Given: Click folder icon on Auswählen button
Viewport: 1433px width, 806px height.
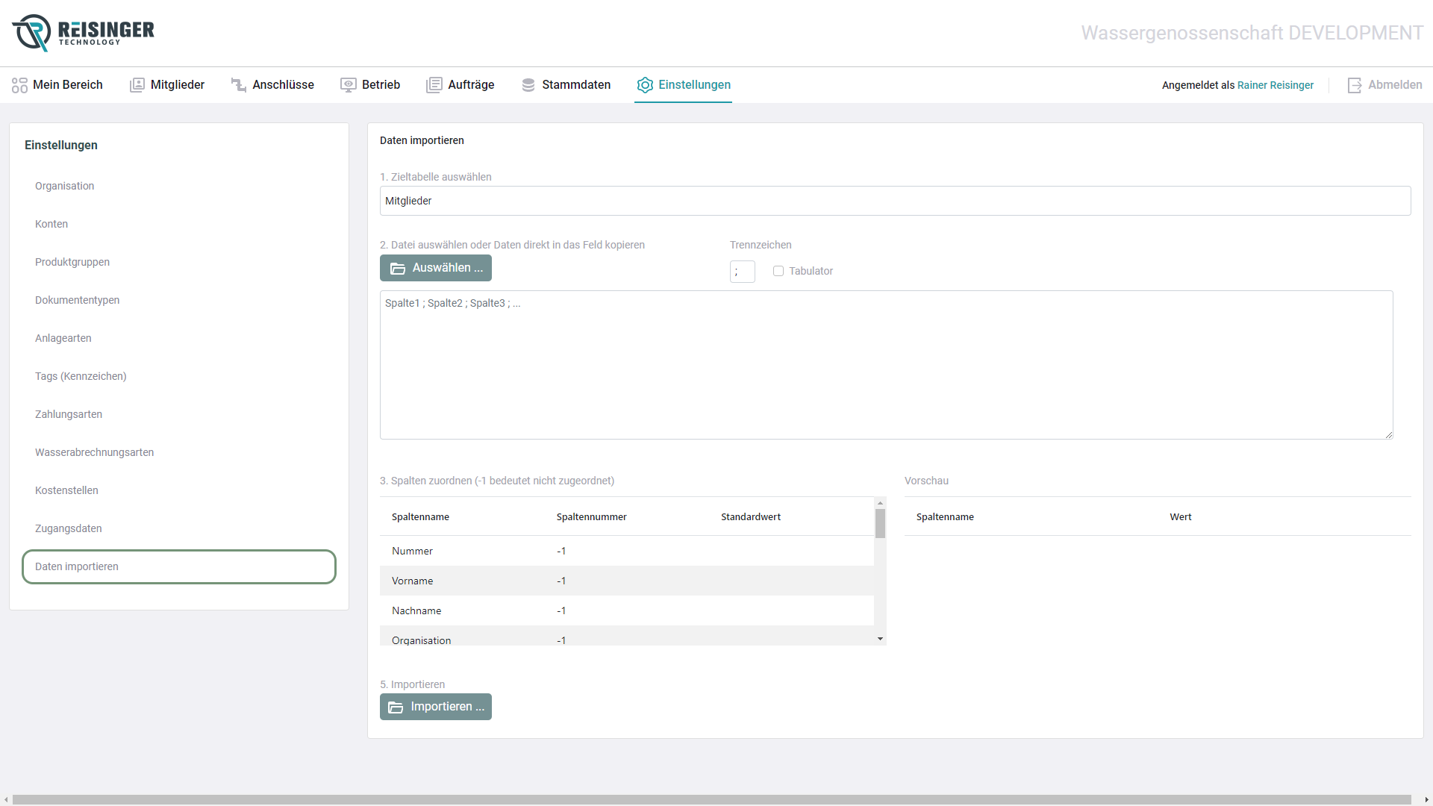Looking at the screenshot, I should tap(398, 268).
